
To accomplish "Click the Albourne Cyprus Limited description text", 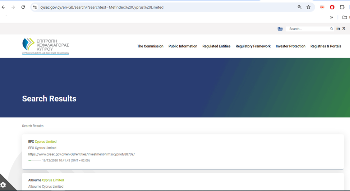I will click(46, 187).
